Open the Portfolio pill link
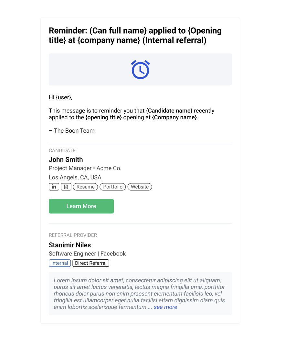 (113, 187)
